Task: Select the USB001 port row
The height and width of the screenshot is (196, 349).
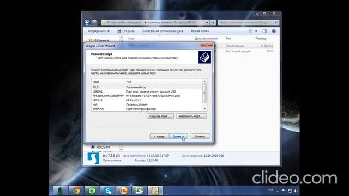Action: pyautogui.click(x=147, y=91)
